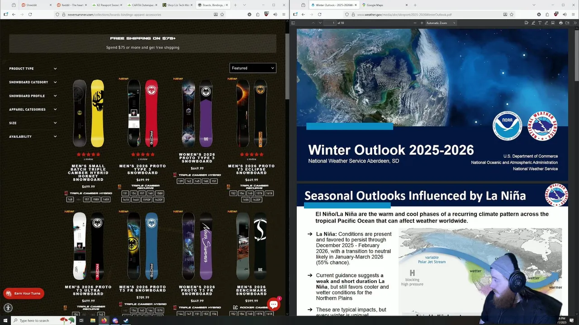
Task: Close the Shreddit tab
Action: point(50,5)
